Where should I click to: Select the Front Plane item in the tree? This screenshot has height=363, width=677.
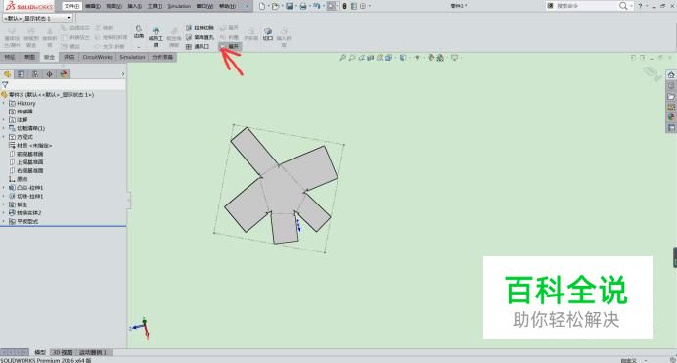(x=26, y=154)
